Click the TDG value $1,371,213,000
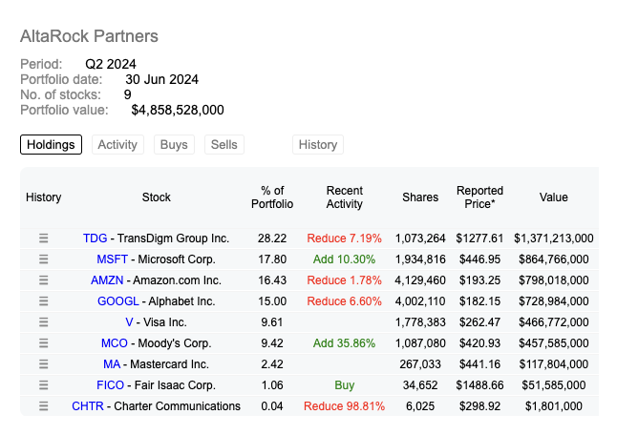 coord(554,238)
